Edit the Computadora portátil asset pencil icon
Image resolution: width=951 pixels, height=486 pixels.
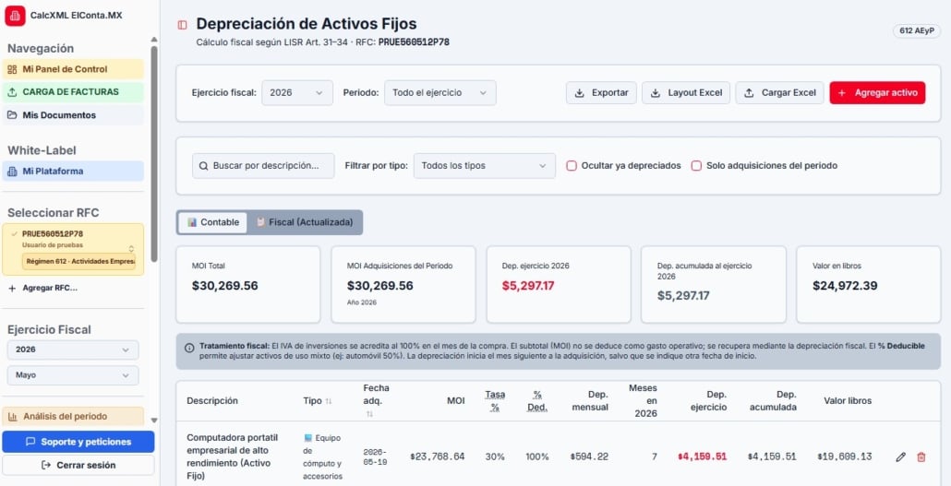click(x=900, y=456)
